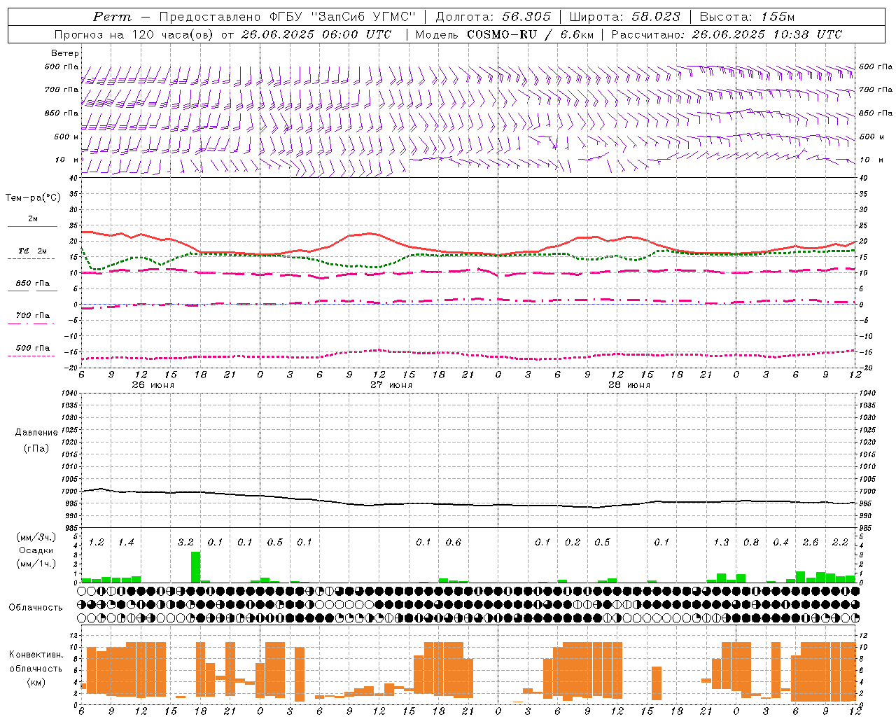Viewport: 896px width, 717px height.
Task: Click the Облачность row label
Action: point(36,607)
